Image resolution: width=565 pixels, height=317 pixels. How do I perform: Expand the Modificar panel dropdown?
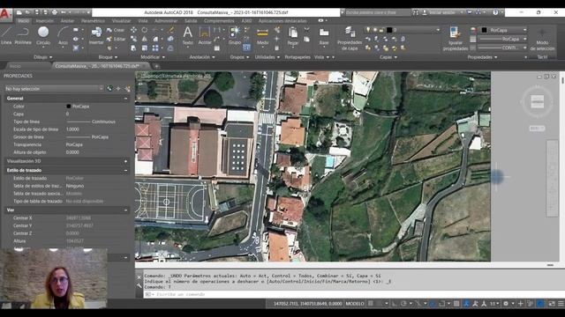point(153,57)
